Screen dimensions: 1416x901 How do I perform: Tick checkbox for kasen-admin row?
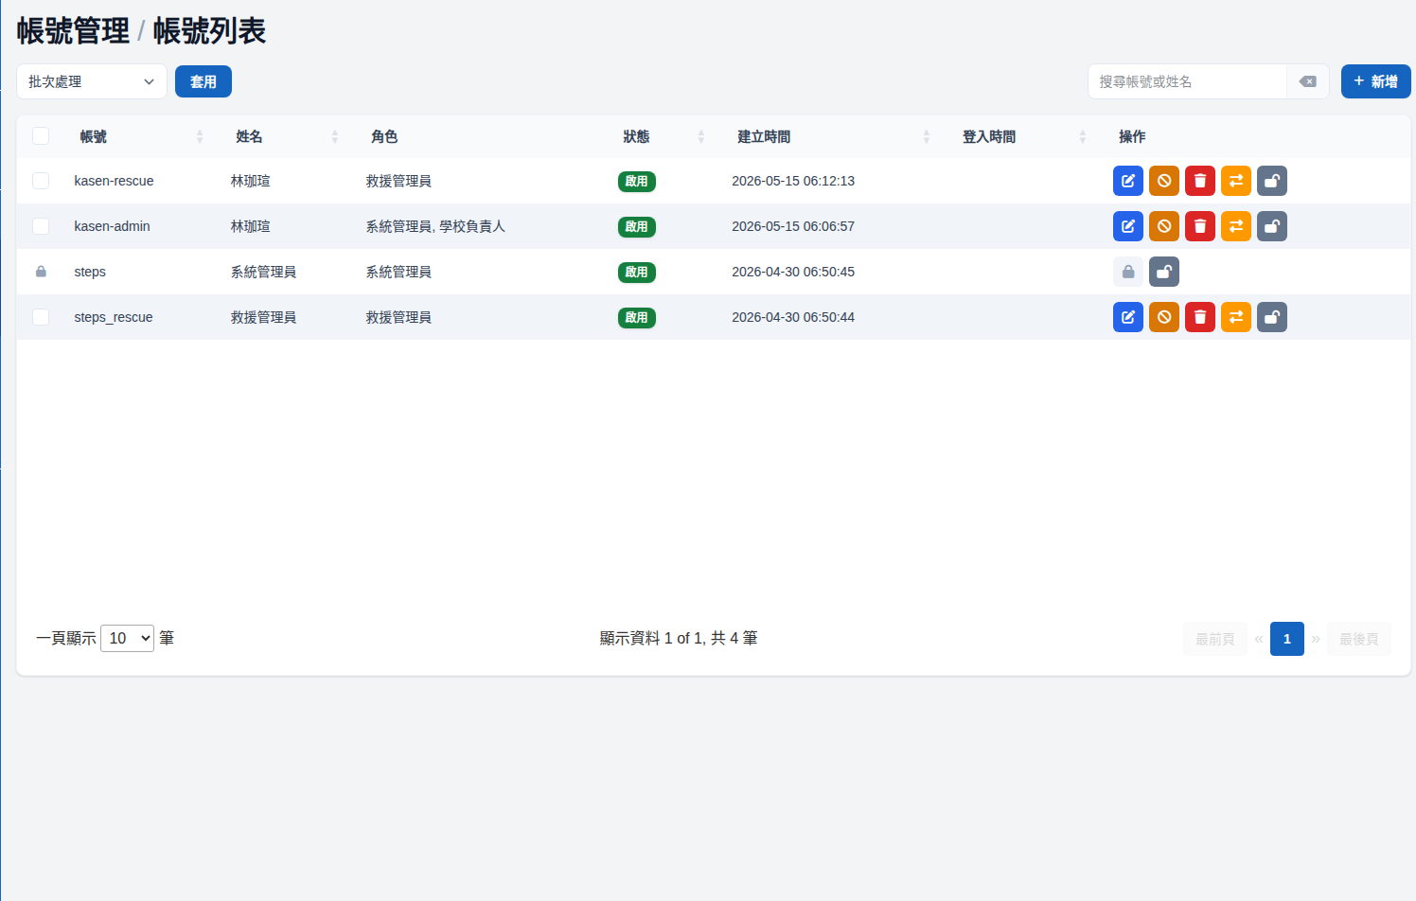41,226
